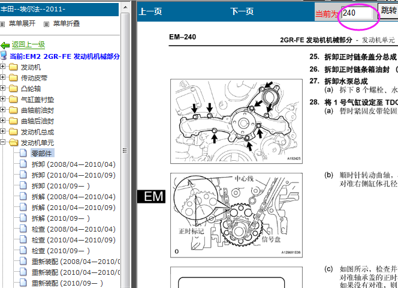Click the open 发动机单元 folder icon
The height and width of the screenshot is (288, 398).
point(13,143)
